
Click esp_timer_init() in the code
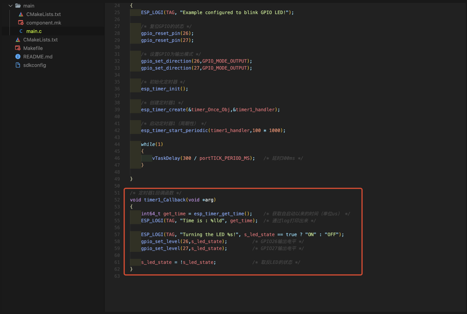(164, 89)
